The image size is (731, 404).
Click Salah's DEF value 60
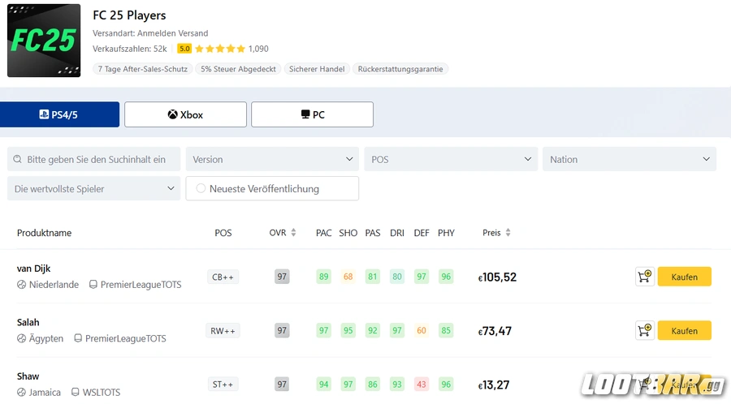tap(422, 330)
